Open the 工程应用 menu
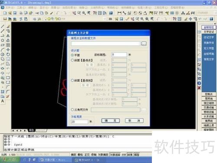The width and height of the screenshot is (217, 163). tap(161, 7)
